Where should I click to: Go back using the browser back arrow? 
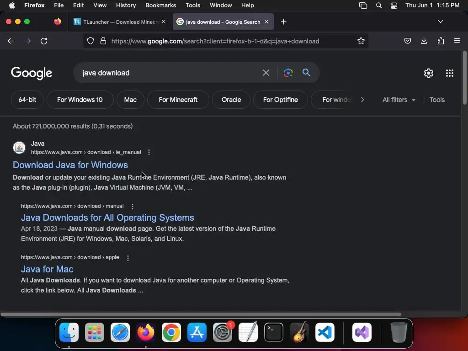pos(11,41)
